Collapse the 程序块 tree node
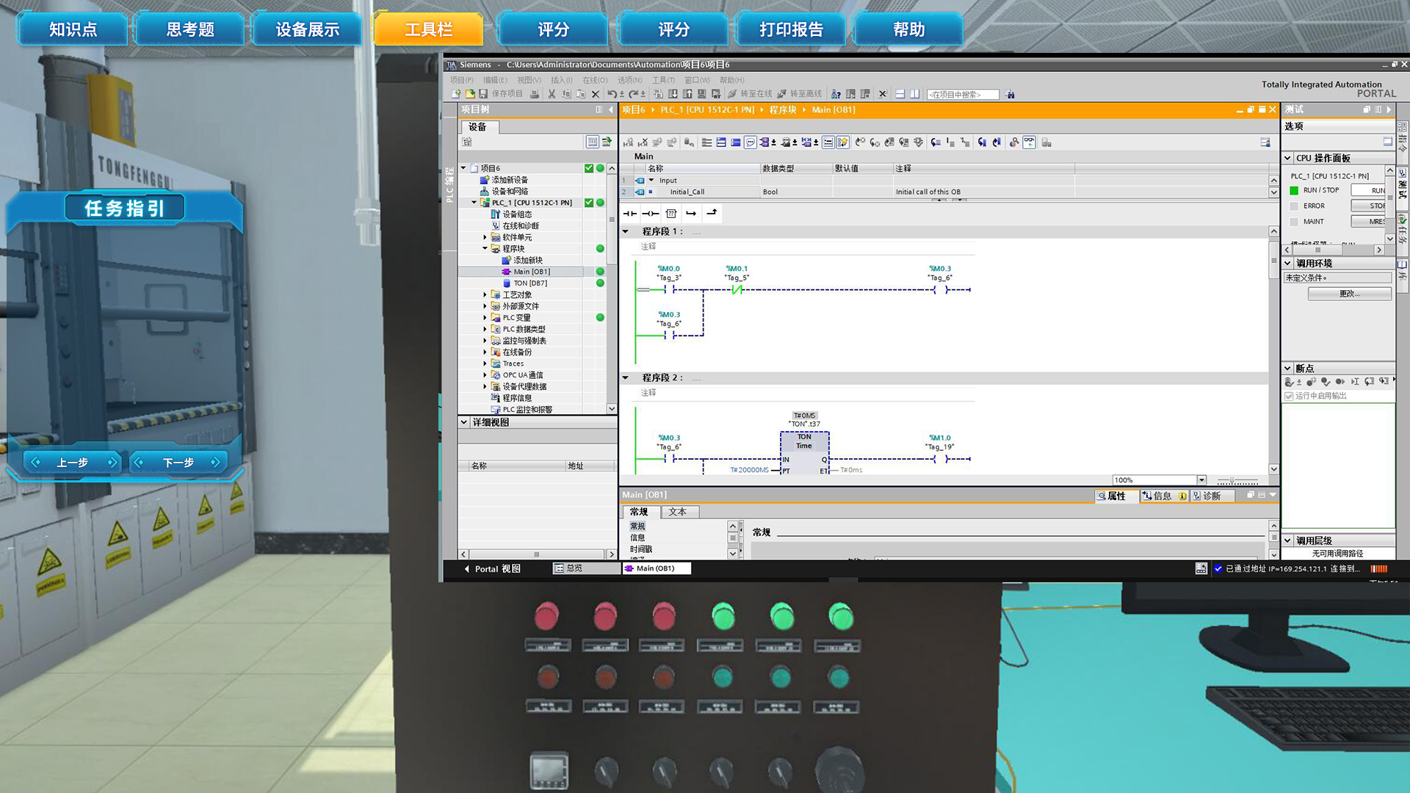The width and height of the screenshot is (1410, 793). coord(485,249)
